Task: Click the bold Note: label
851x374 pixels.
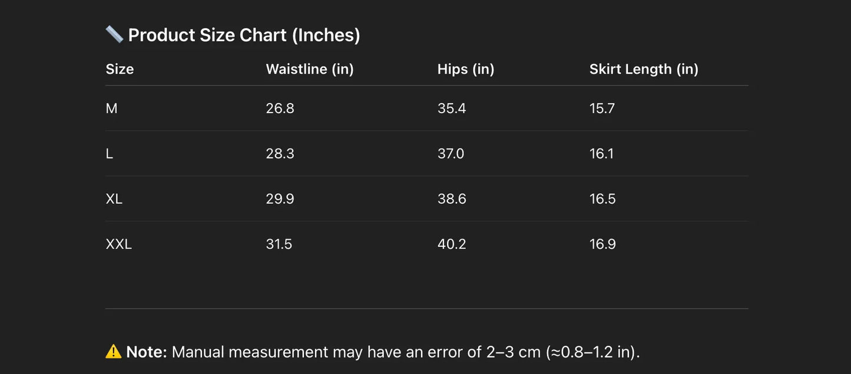Action: (x=147, y=352)
